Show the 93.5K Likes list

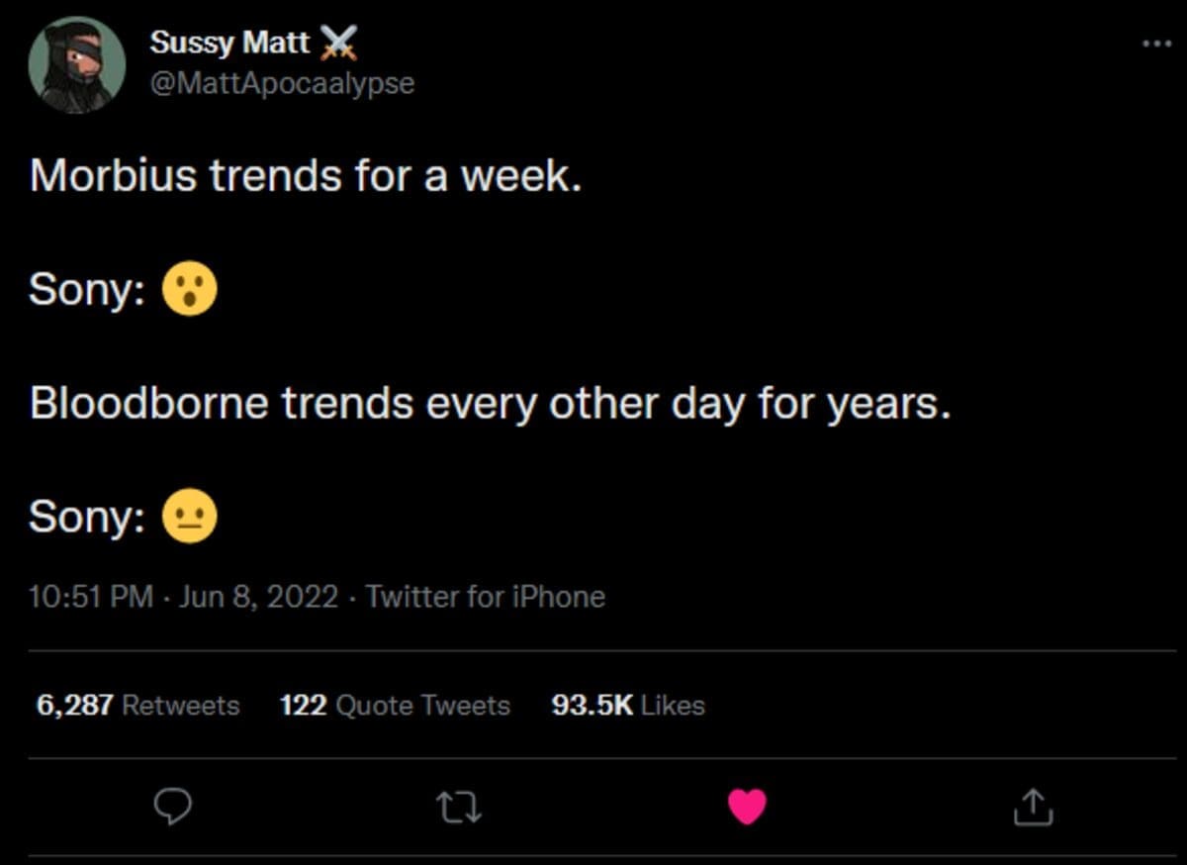pos(628,706)
